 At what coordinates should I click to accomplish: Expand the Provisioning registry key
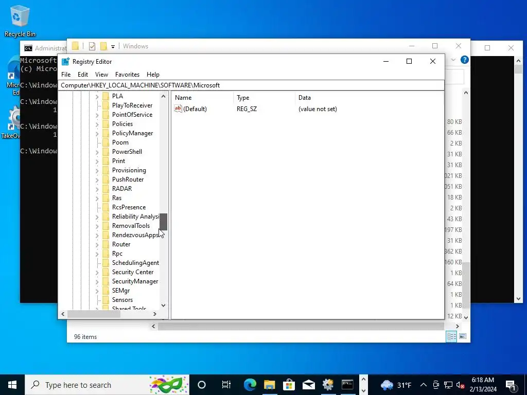click(x=97, y=171)
